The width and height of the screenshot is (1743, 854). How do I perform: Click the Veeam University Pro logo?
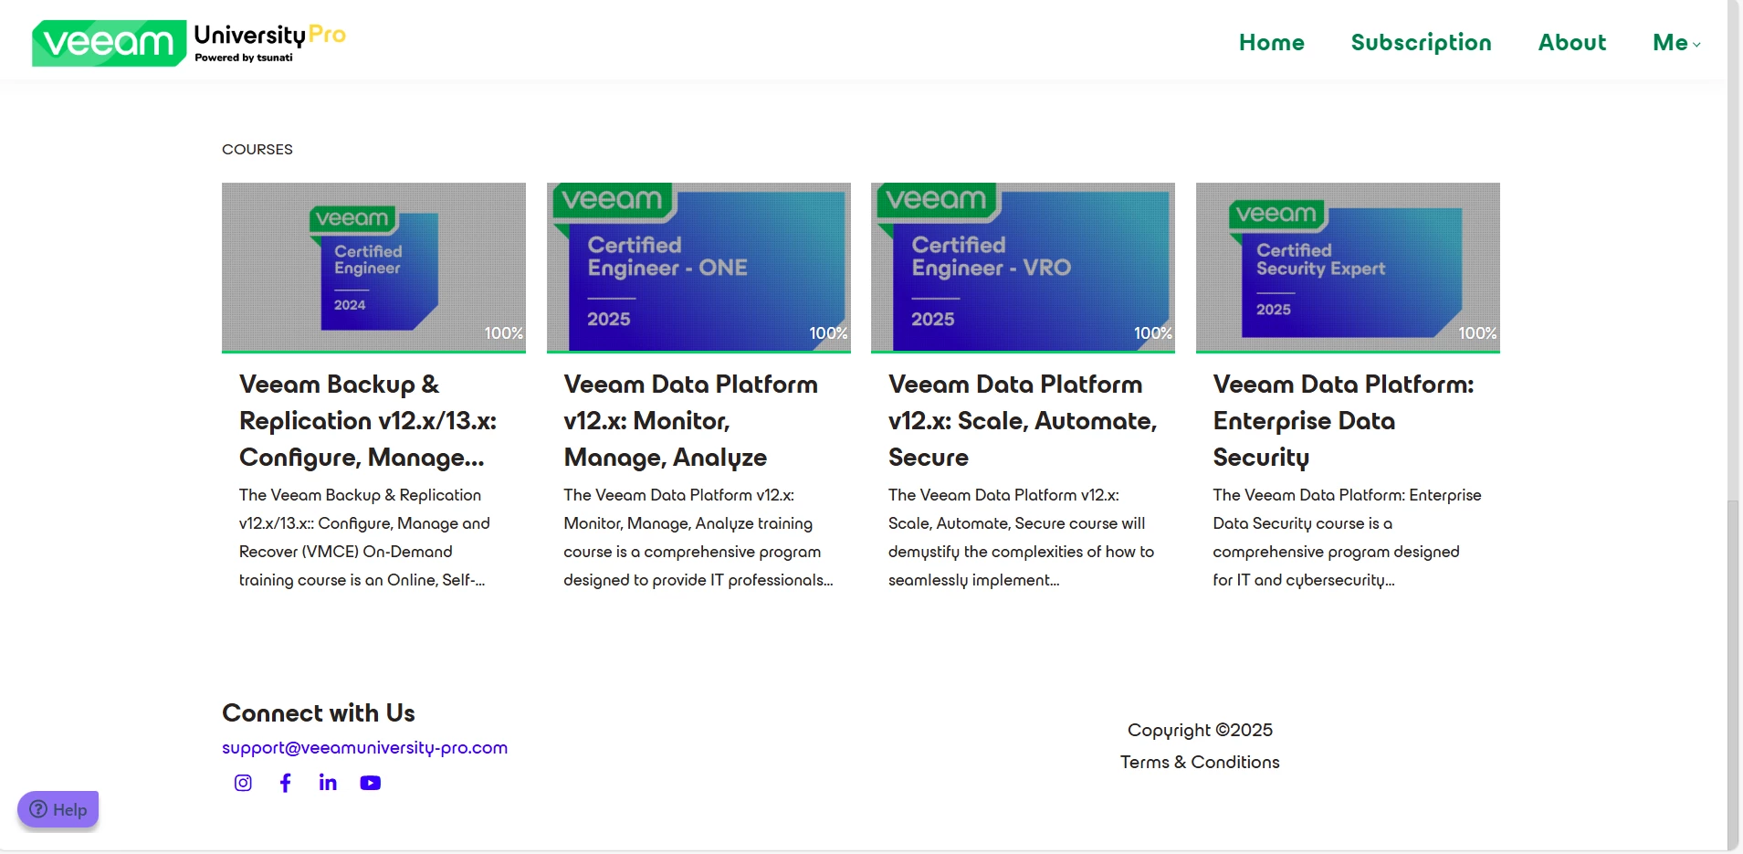pyautogui.click(x=189, y=43)
